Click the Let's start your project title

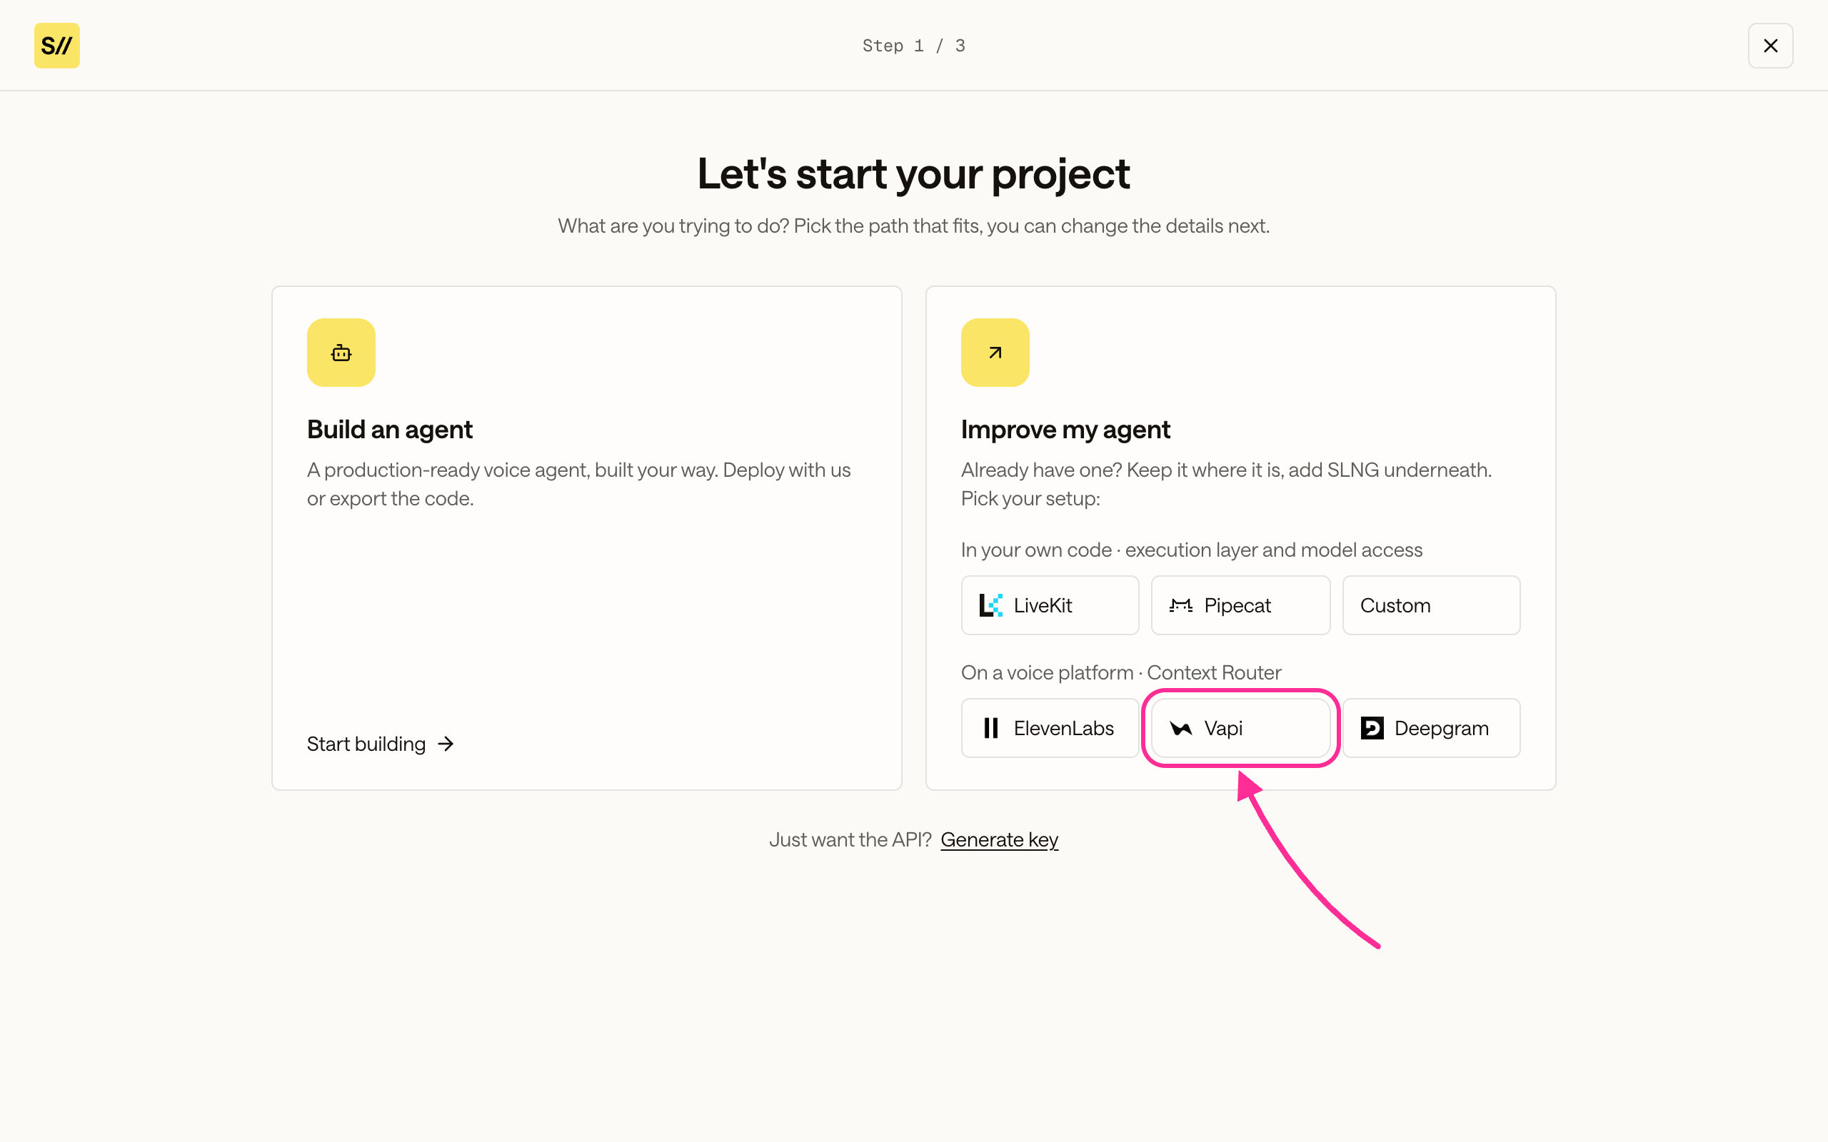(x=914, y=173)
